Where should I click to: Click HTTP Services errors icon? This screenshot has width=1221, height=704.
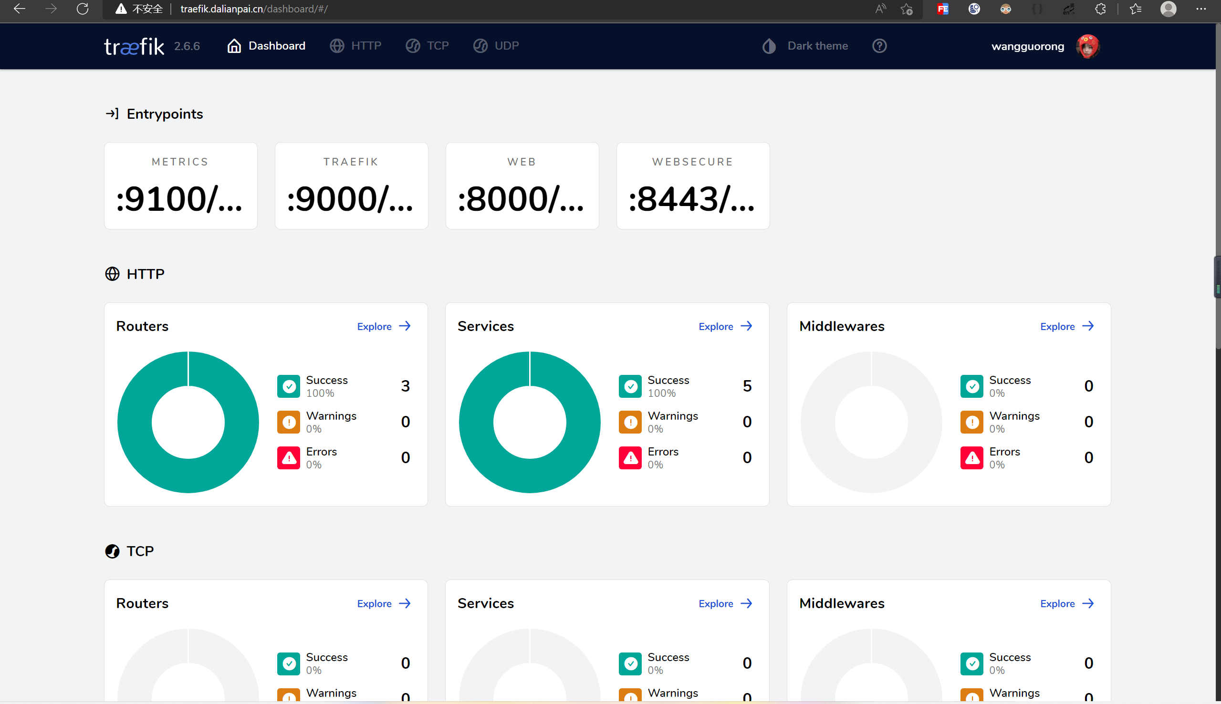630,458
